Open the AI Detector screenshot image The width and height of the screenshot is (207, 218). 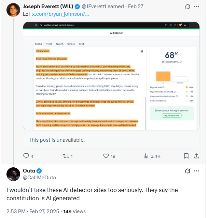point(111,76)
